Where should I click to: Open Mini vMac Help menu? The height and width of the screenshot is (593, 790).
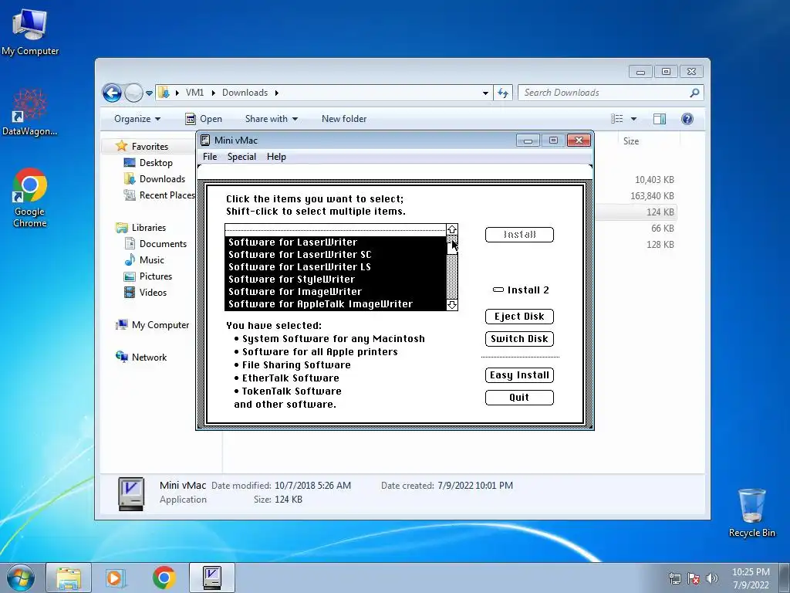click(276, 157)
